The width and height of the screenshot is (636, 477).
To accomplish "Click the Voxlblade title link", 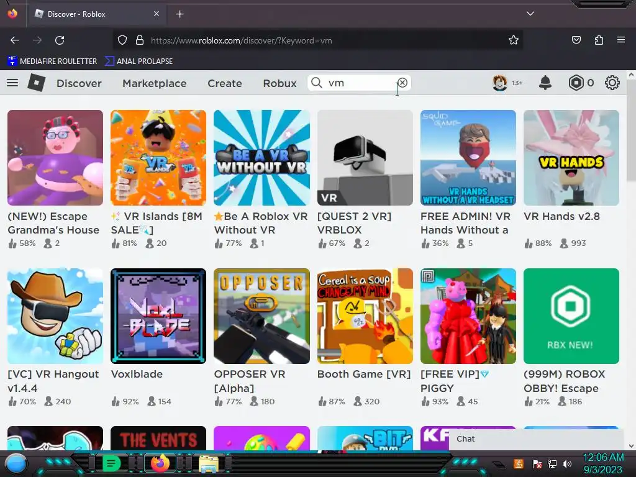I will coord(137,374).
